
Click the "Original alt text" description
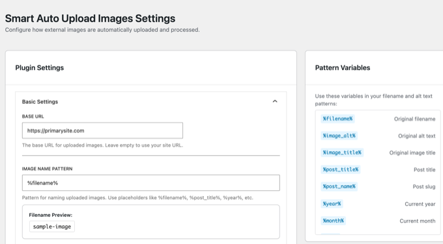click(x=417, y=136)
